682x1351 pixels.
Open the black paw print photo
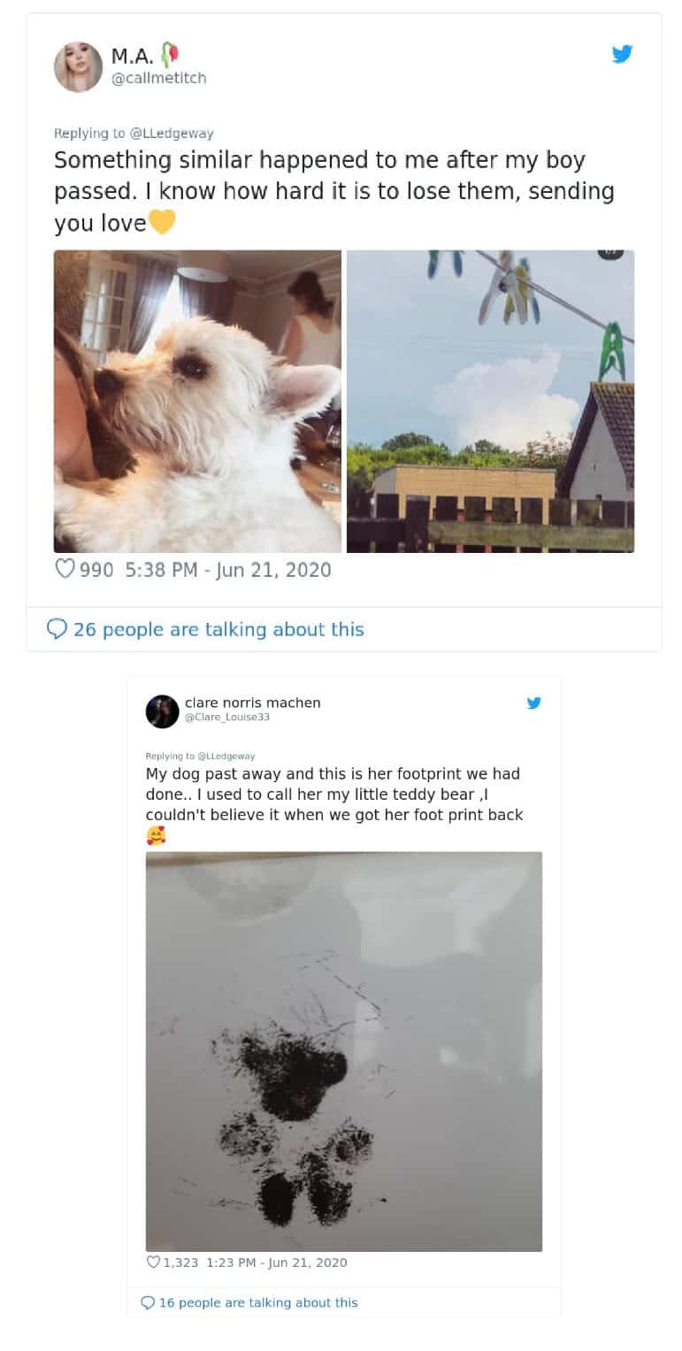tap(343, 1051)
